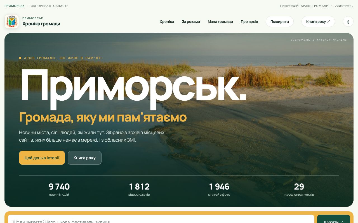Go to 'Мапа громади' in navigation

tap(220, 21)
